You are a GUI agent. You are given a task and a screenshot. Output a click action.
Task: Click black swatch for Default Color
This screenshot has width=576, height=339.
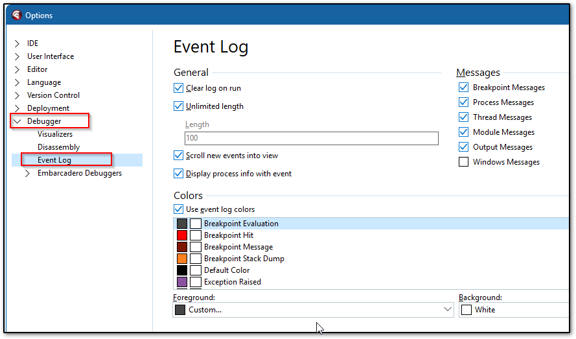click(x=182, y=270)
